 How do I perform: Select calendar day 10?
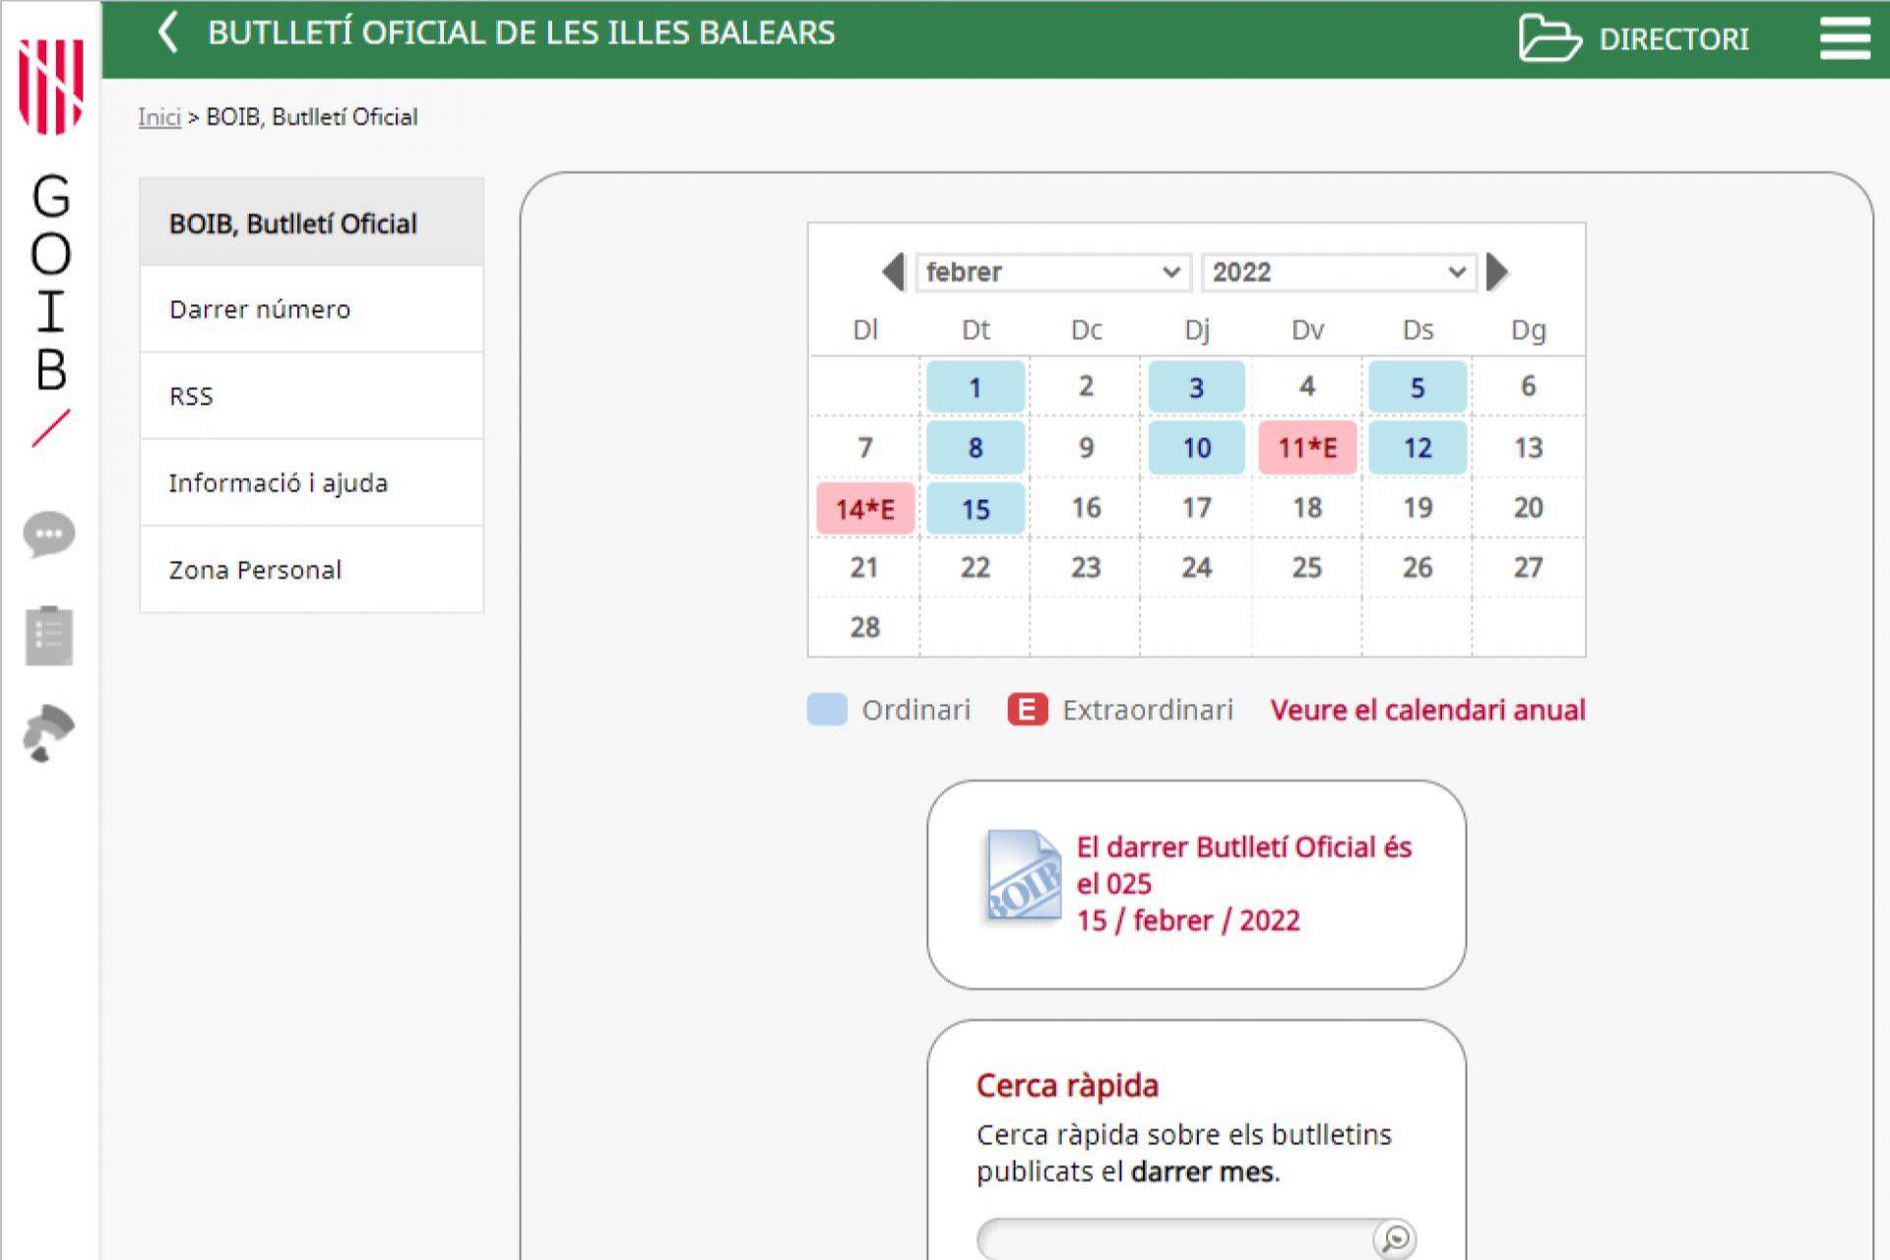1196,448
